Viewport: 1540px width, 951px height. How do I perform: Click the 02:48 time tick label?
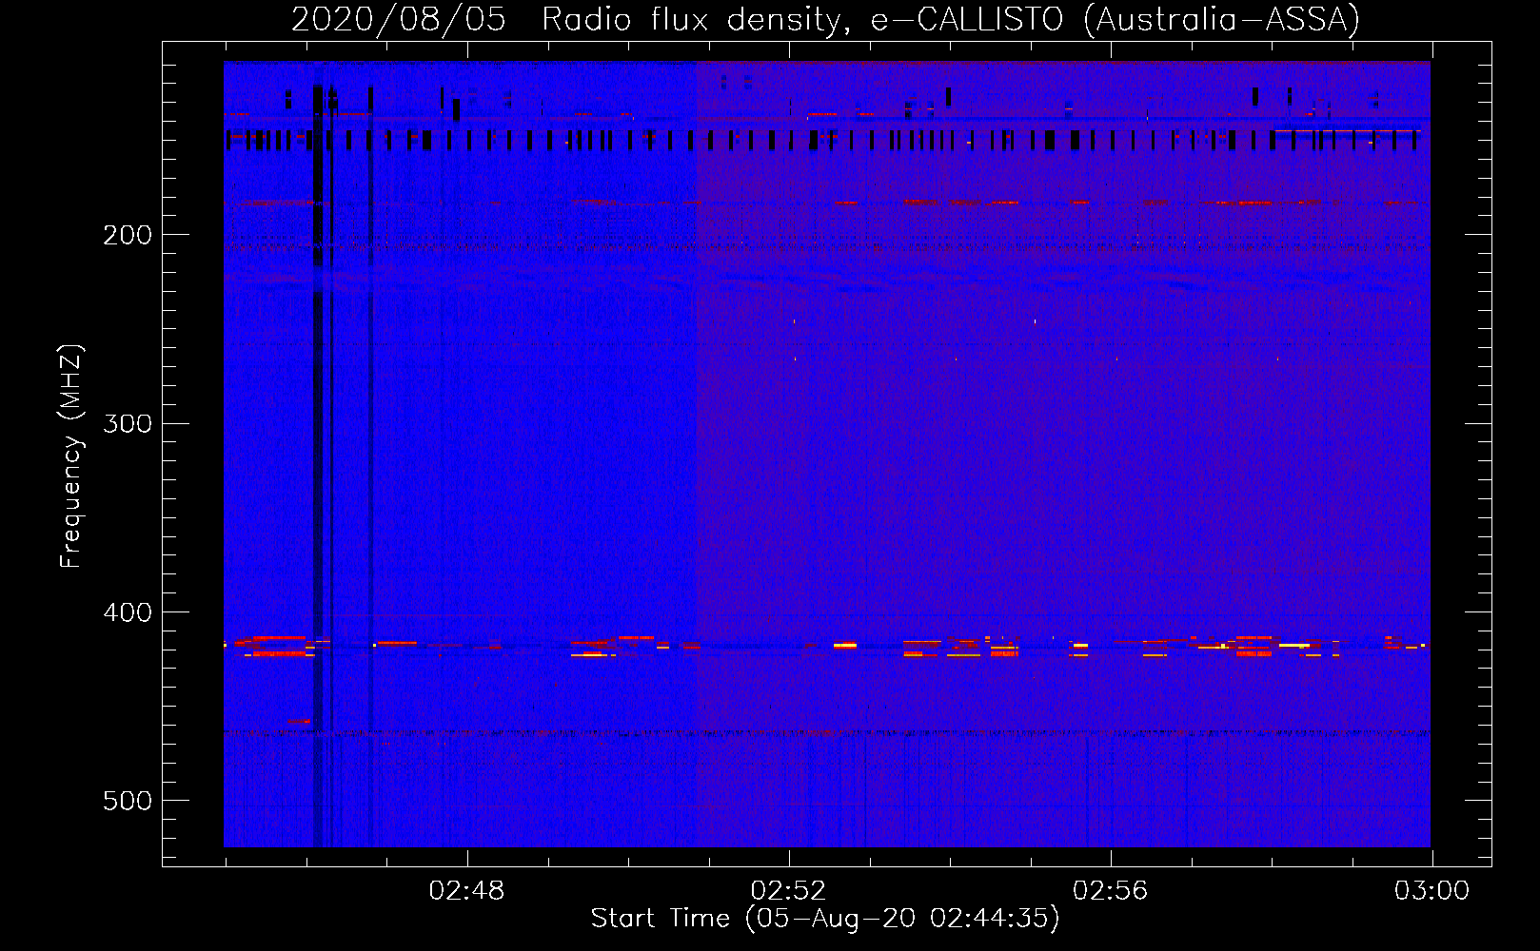pyautogui.click(x=466, y=890)
